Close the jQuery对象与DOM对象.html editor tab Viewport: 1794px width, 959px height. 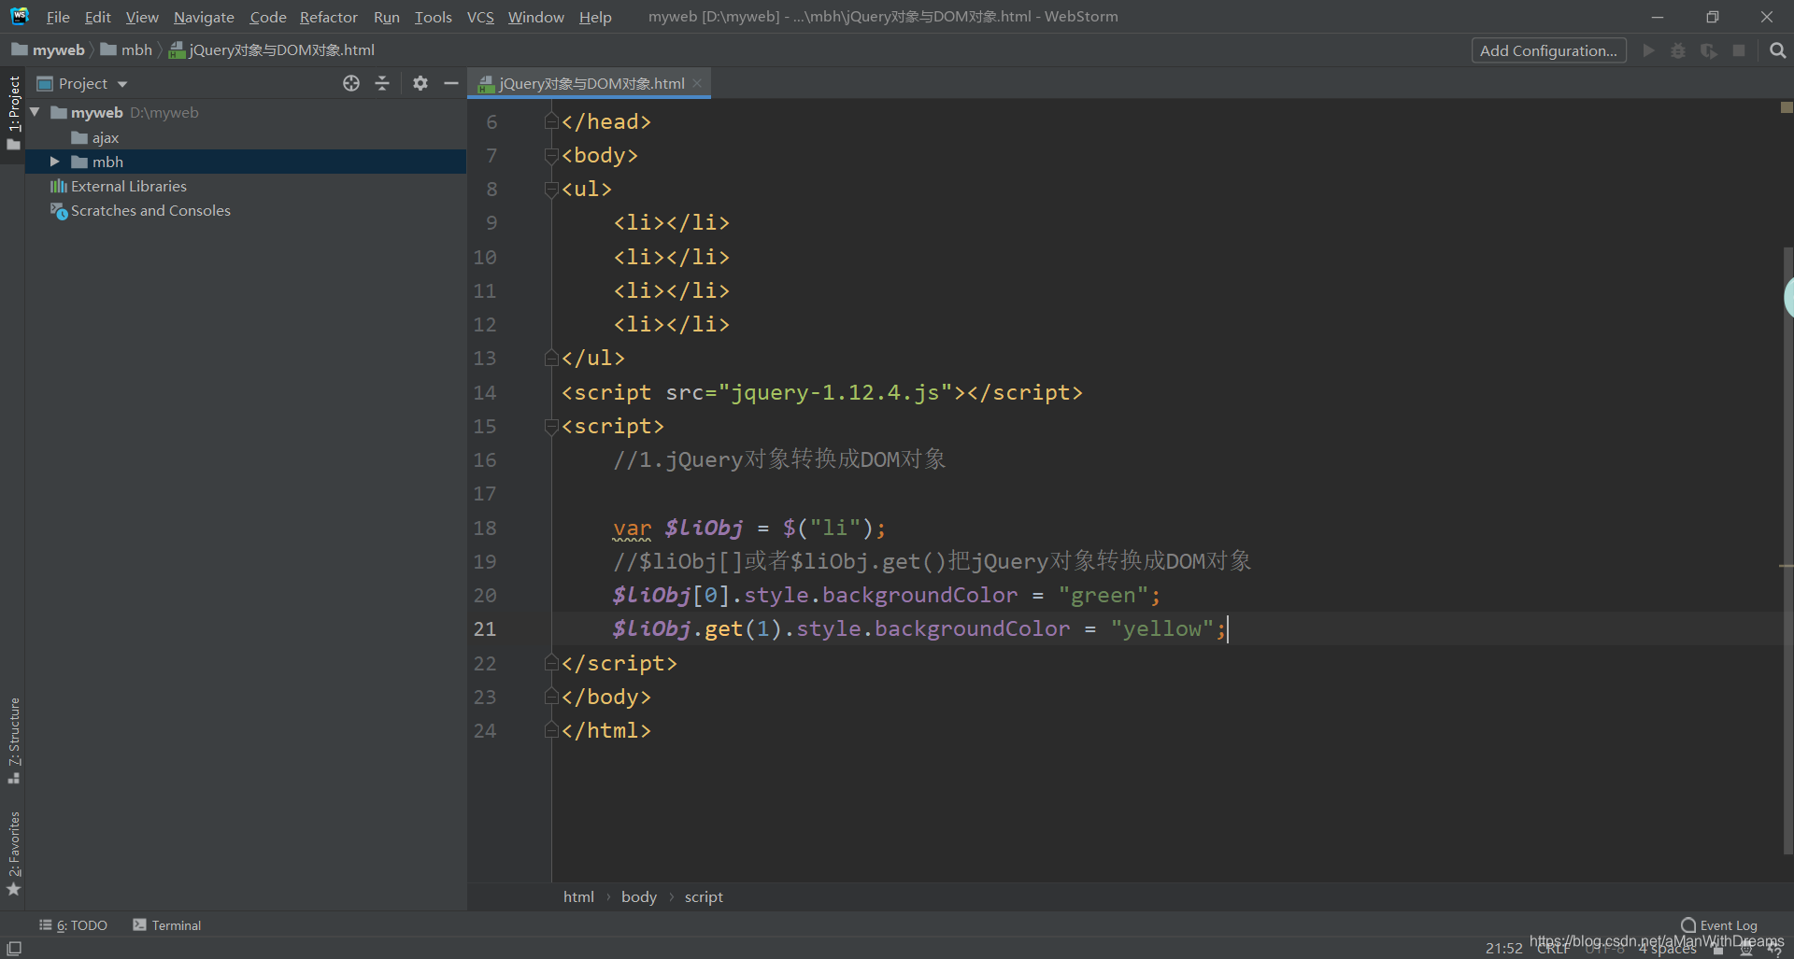(x=697, y=83)
